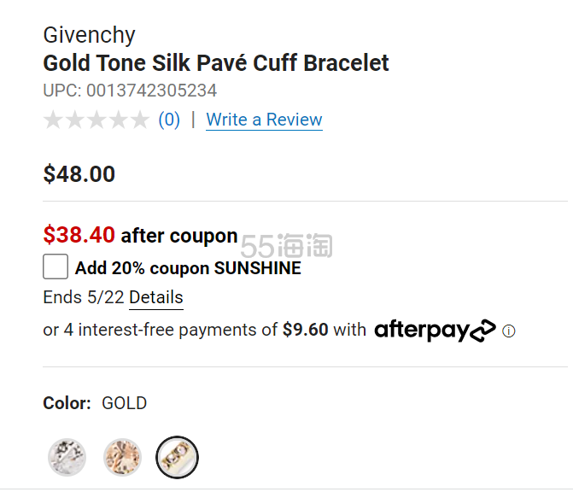This screenshot has width=573, height=492.
Task: Click the first rating star
Action: coord(54,120)
